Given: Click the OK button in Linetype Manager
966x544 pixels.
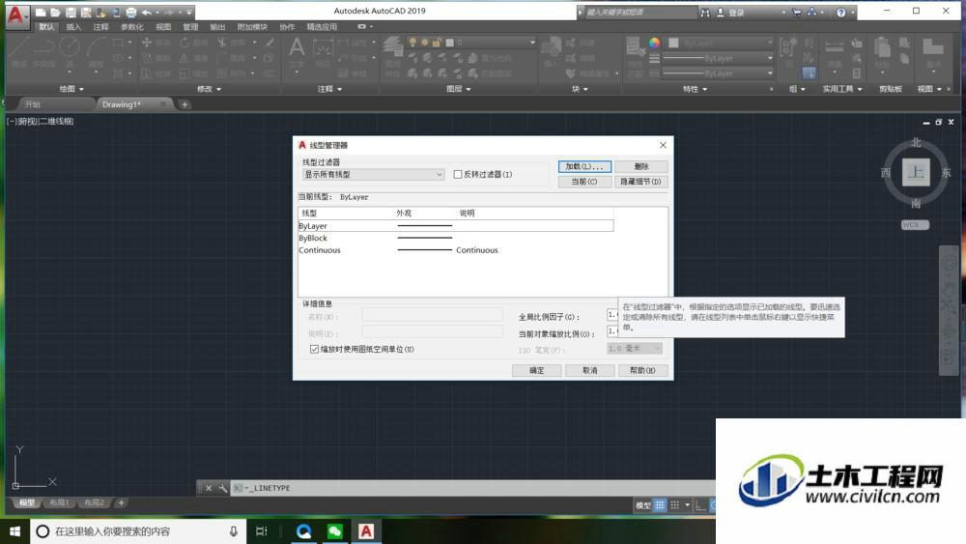Looking at the screenshot, I should (x=536, y=370).
